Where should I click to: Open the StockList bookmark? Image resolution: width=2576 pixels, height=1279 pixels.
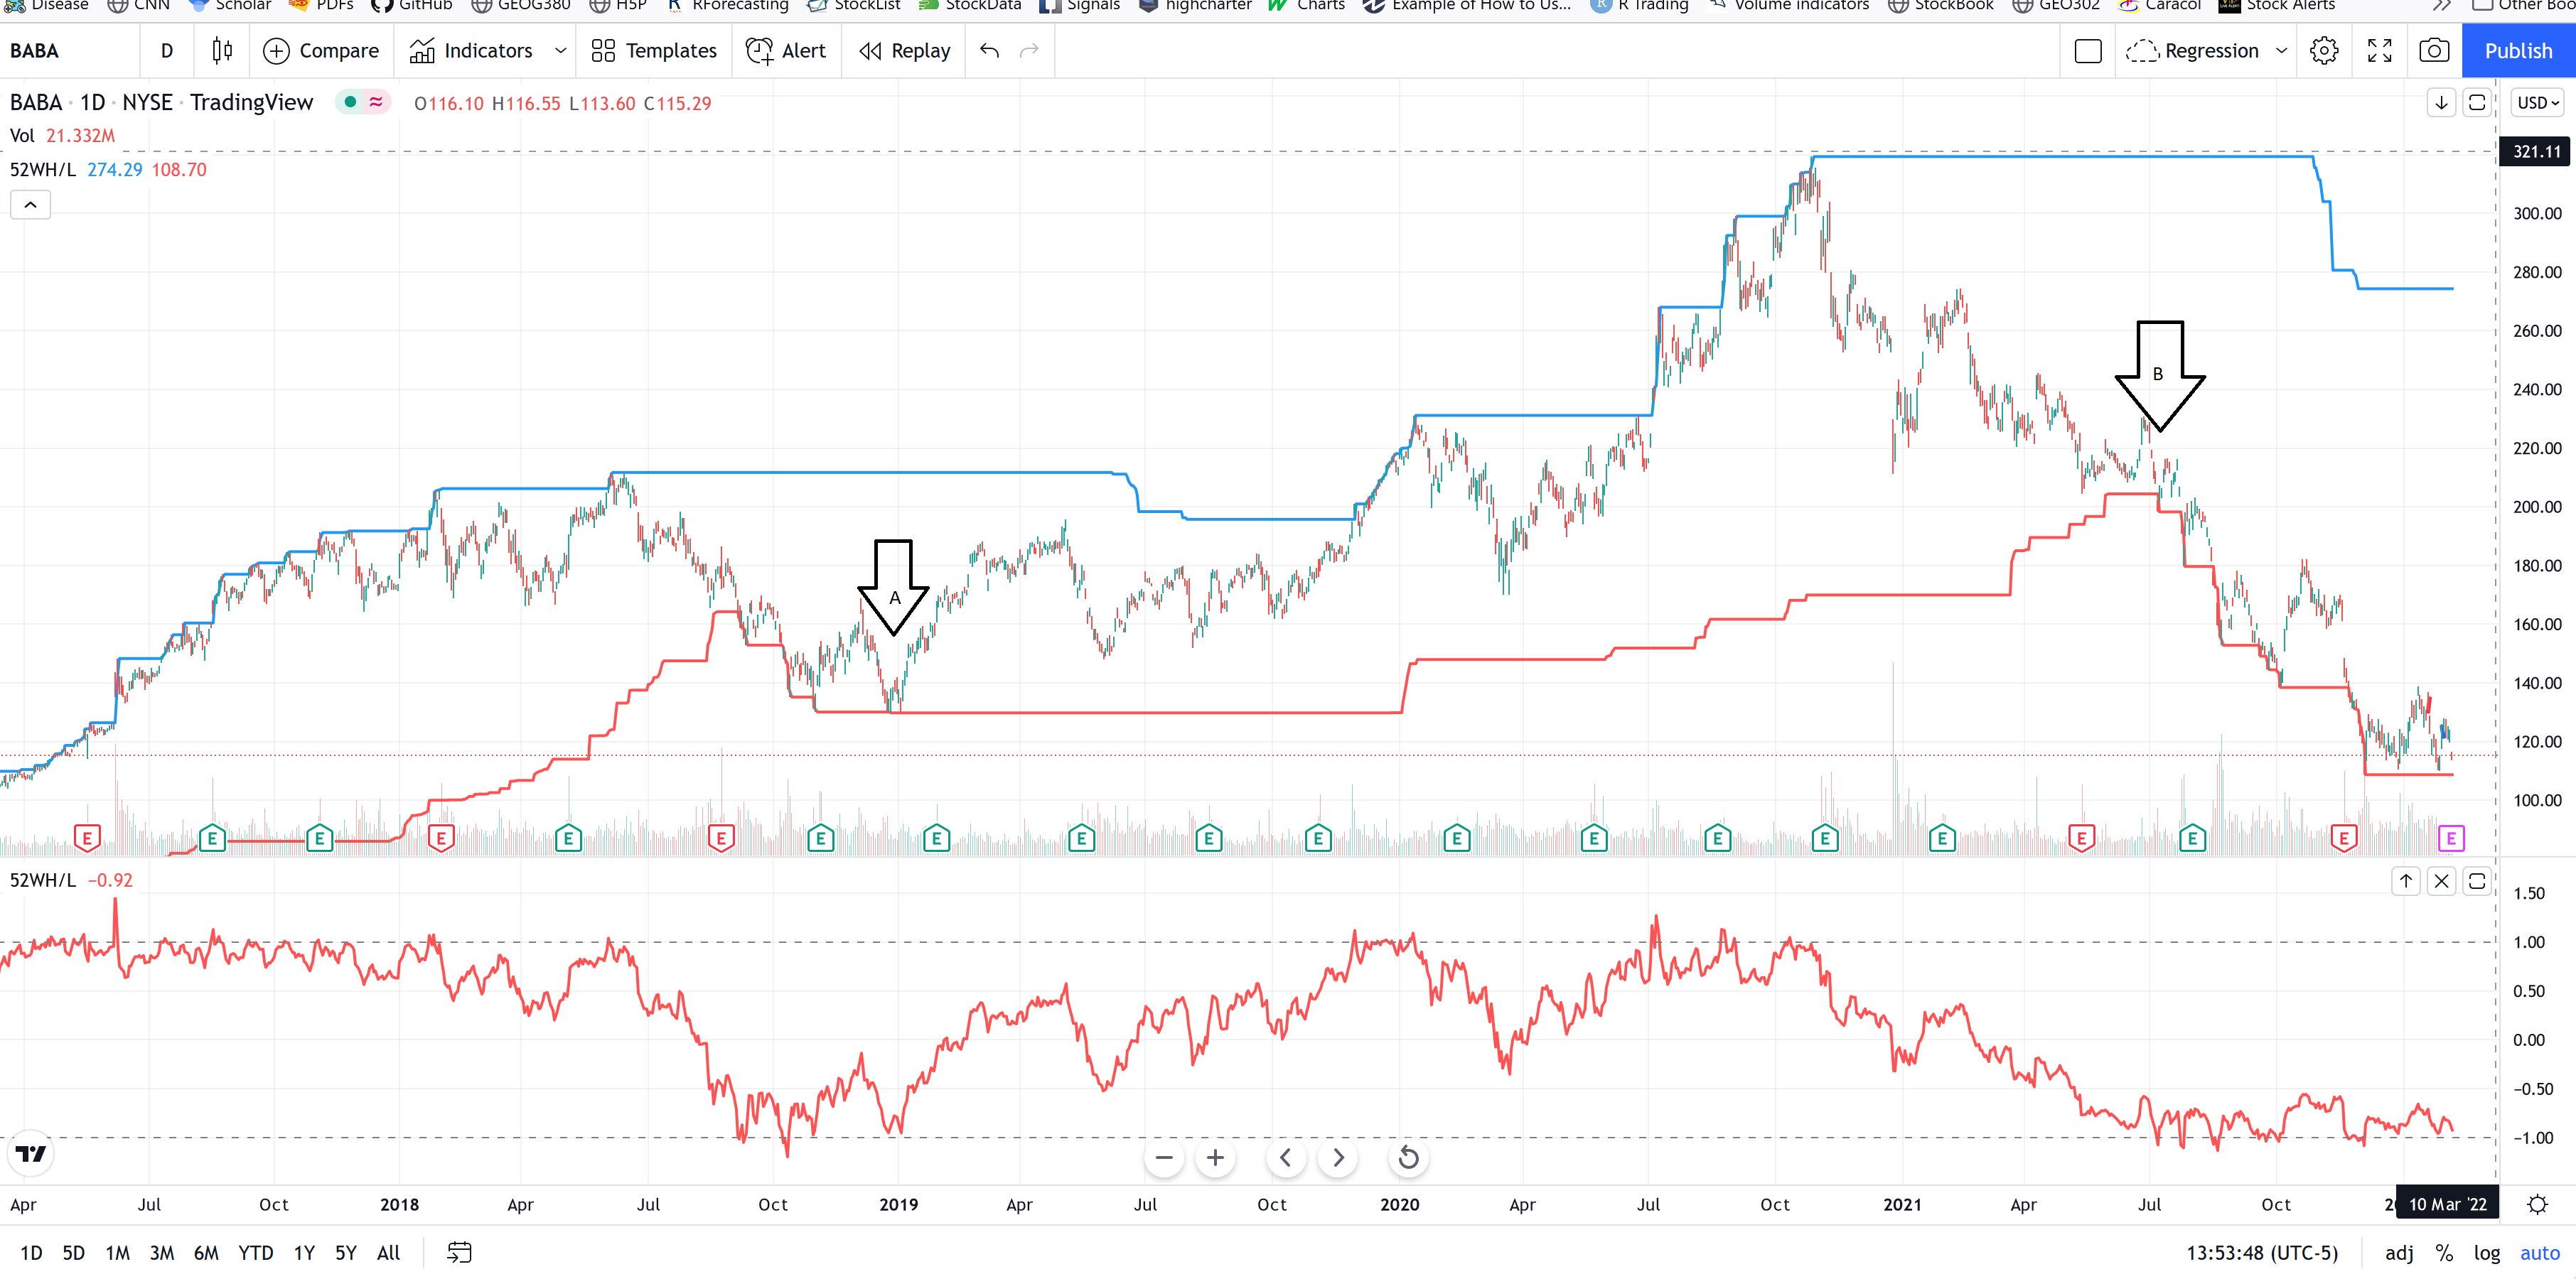pyautogui.click(x=853, y=5)
